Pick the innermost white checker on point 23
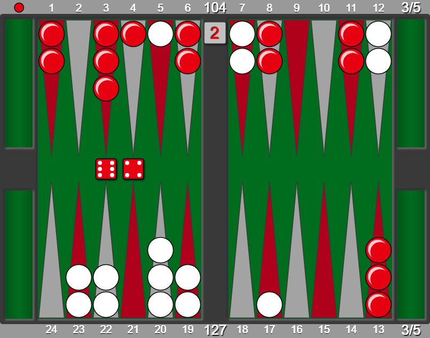Viewport: 430px width, 338px height. tap(79, 278)
